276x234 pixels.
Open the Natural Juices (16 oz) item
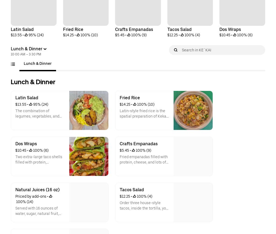pos(37,190)
